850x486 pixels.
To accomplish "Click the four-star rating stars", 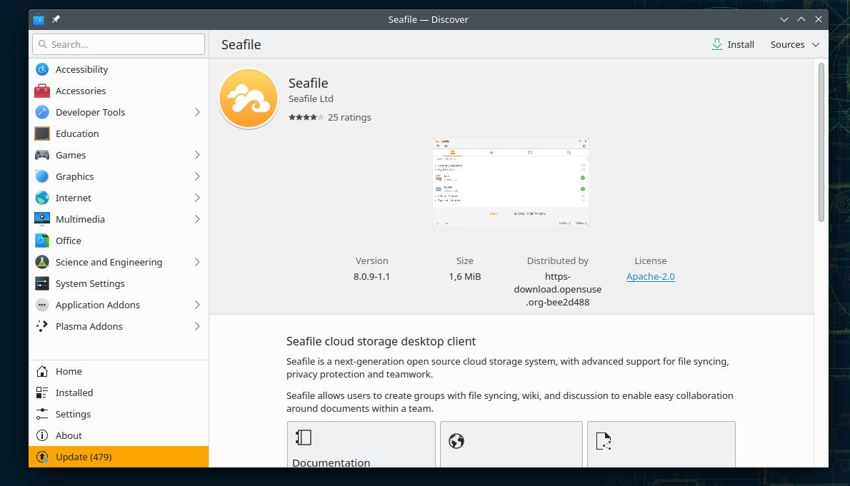I will (x=306, y=117).
